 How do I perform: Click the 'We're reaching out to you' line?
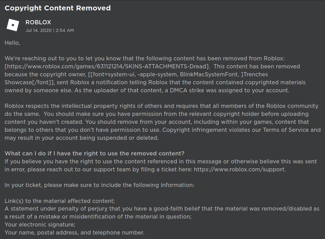click(145, 58)
